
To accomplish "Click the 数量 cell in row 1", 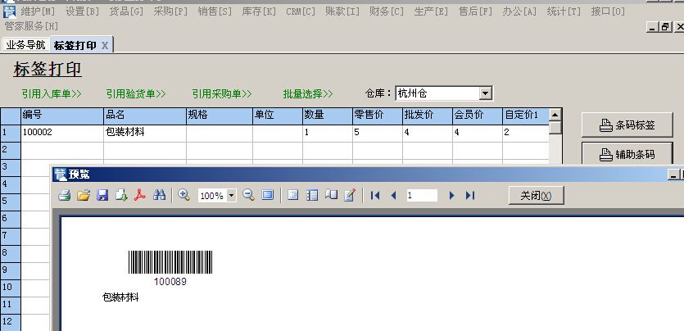I will 327,133.
